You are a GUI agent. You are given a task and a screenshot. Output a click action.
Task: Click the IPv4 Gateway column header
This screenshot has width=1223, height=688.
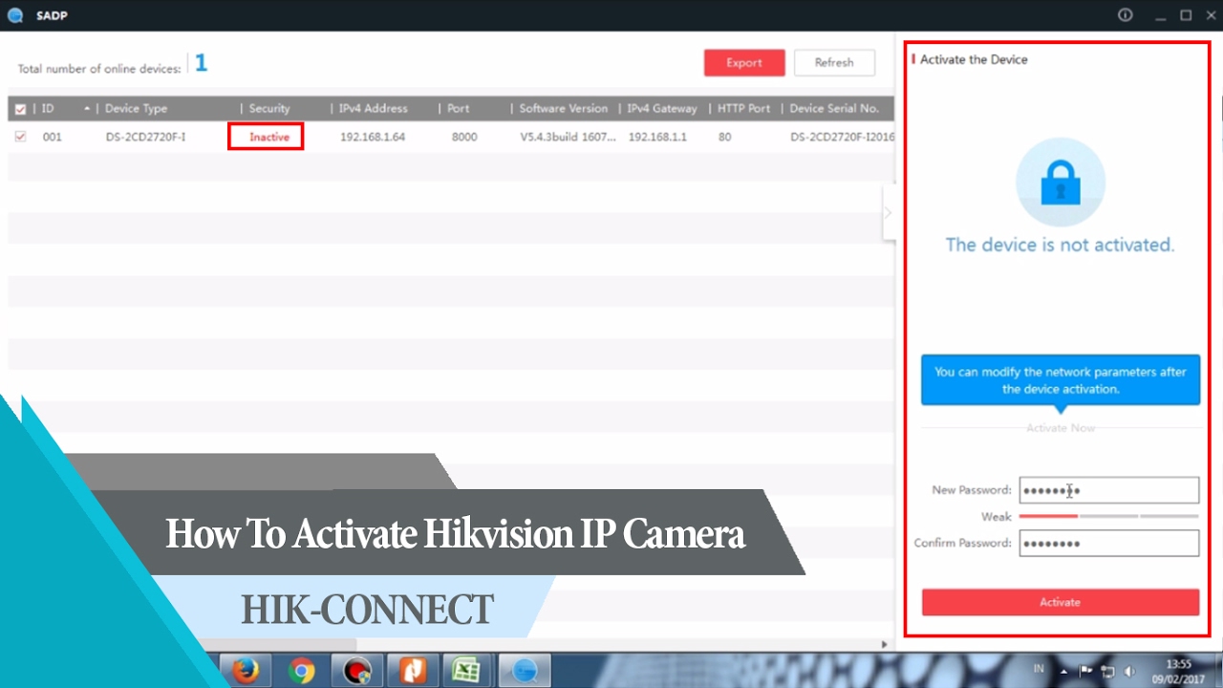[x=662, y=109]
